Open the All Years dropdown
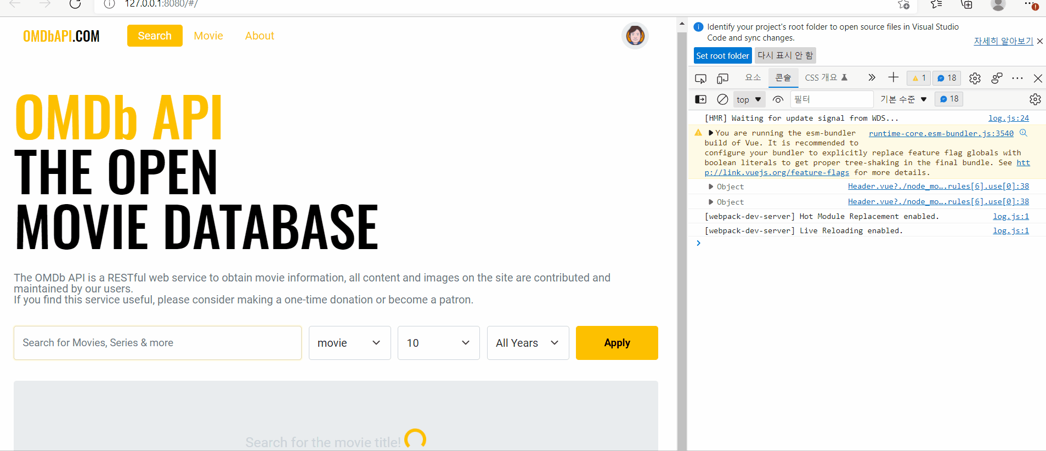 [528, 343]
